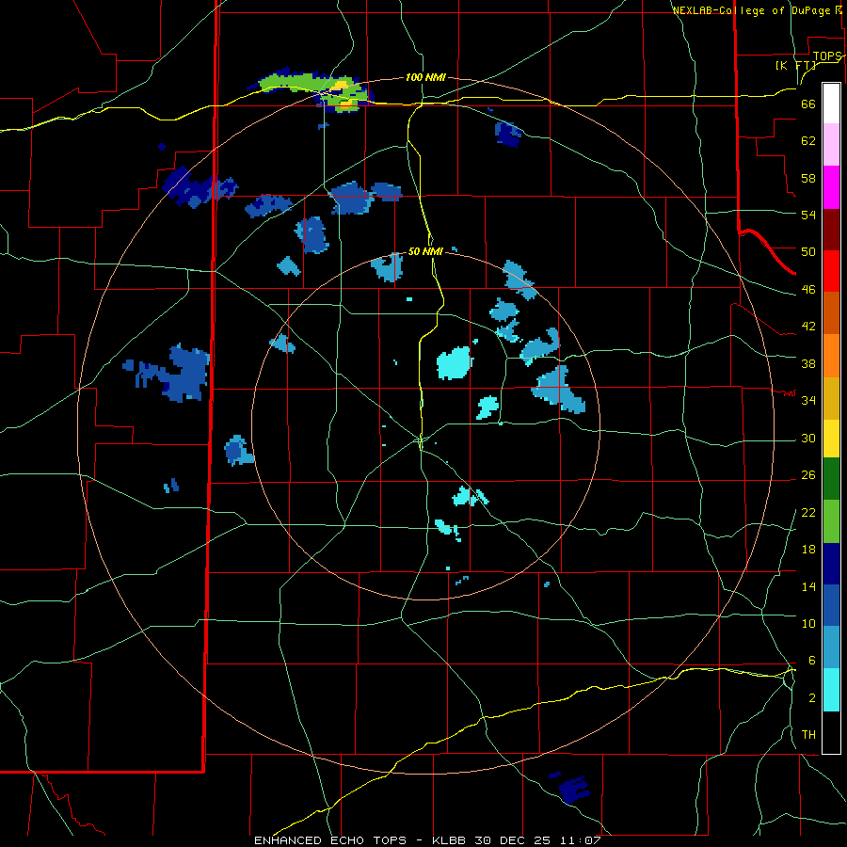Select the dark green color bar segment
This screenshot has width=847, height=847.
point(831,479)
